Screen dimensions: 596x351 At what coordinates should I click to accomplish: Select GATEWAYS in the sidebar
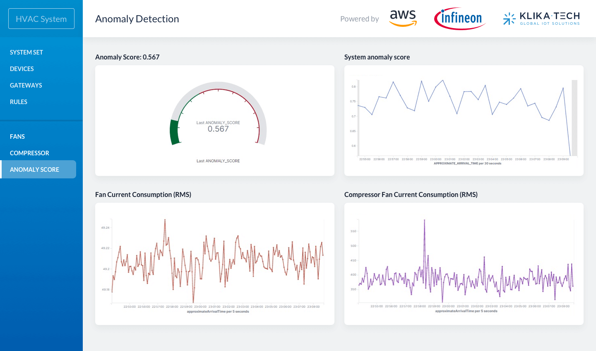(x=26, y=85)
